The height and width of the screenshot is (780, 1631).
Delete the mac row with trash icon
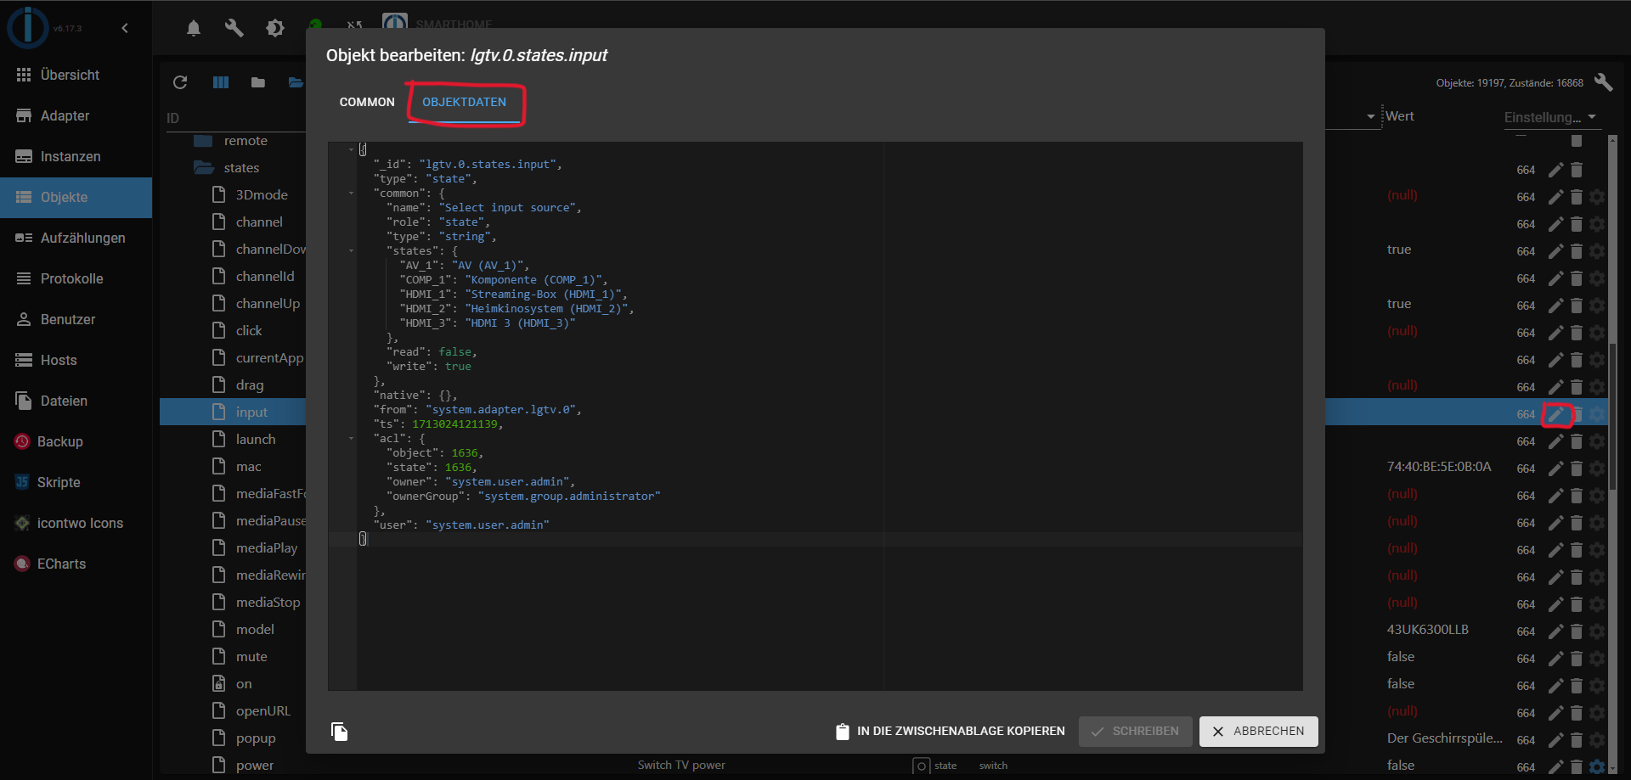[1577, 469]
